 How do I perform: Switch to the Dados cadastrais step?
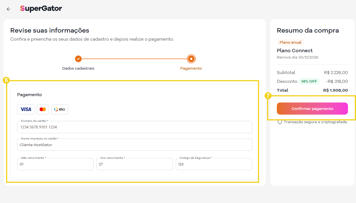click(x=78, y=68)
